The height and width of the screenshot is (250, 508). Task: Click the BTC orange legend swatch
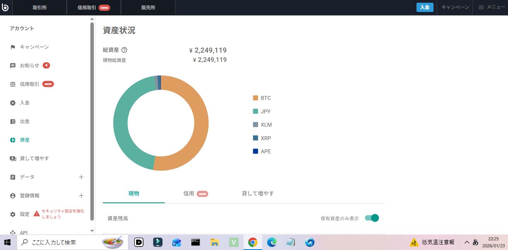pyautogui.click(x=256, y=98)
